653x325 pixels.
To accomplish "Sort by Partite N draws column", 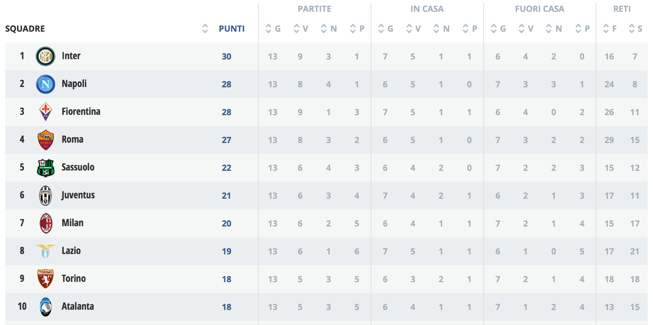I will [324, 29].
